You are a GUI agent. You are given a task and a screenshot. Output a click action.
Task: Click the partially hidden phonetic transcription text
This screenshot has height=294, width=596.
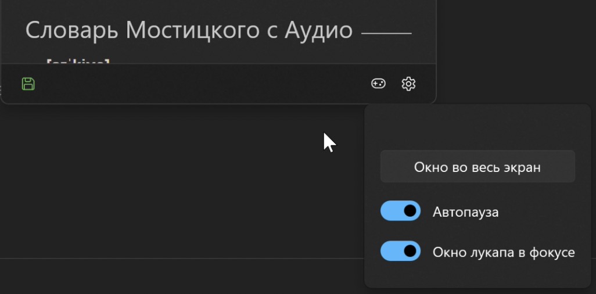click(x=78, y=61)
